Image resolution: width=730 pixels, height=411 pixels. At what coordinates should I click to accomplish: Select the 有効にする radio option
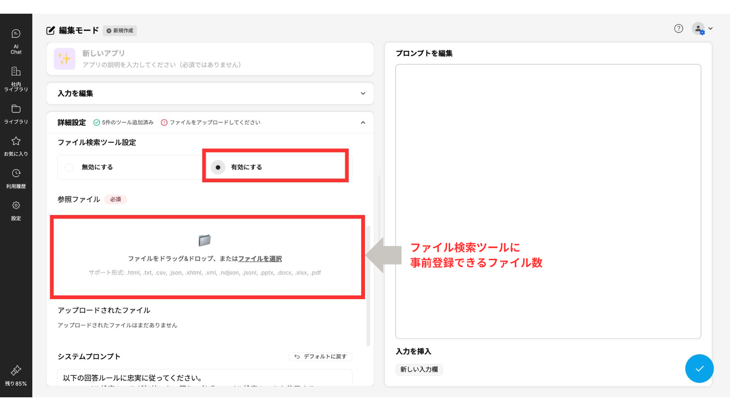218,167
